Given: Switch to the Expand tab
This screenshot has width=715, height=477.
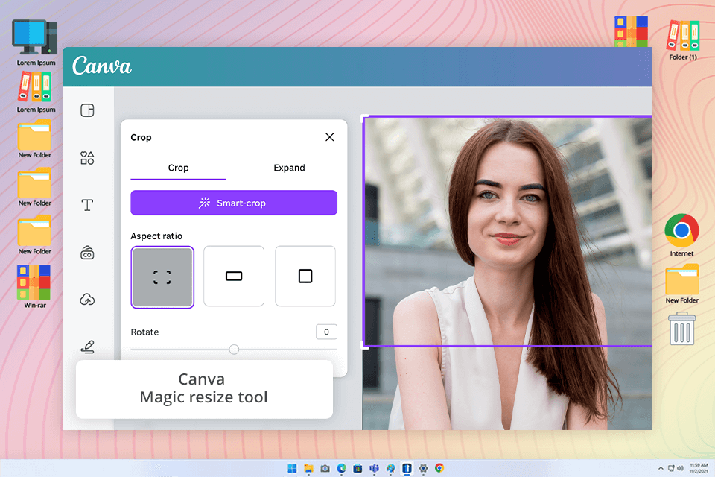Looking at the screenshot, I should click(x=289, y=168).
